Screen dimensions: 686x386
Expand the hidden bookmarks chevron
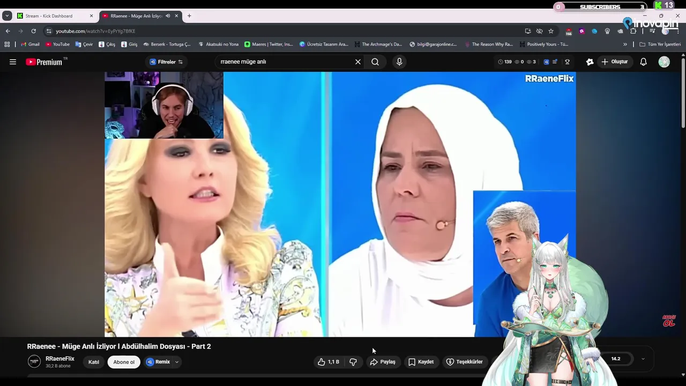pyautogui.click(x=625, y=44)
